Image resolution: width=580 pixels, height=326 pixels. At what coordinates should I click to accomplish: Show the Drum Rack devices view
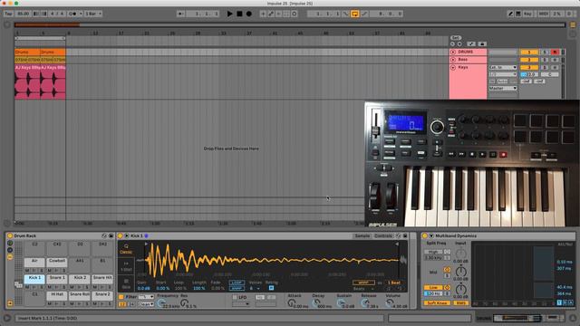point(10,257)
